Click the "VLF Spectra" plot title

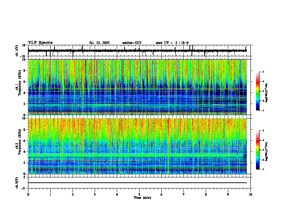pyautogui.click(x=40, y=43)
